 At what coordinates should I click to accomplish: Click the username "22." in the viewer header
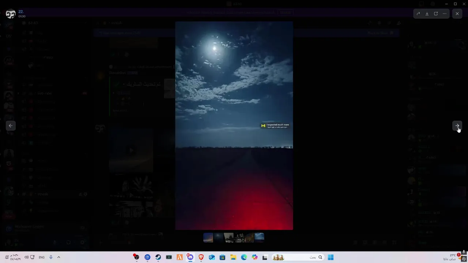click(x=21, y=12)
